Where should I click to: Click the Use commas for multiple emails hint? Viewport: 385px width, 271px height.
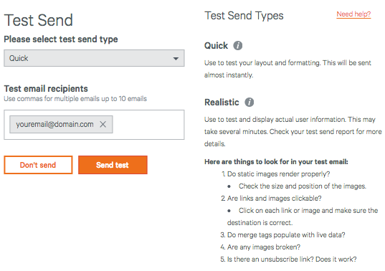click(75, 99)
